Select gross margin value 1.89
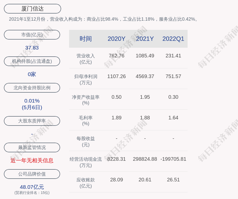Image resolution: width=238 pixels, height=199 pixels. [116, 118]
